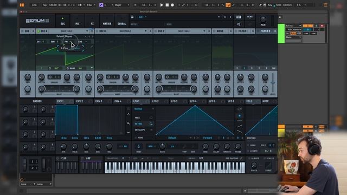Arm the transport record button
The height and width of the screenshot is (195, 347).
click(x=172, y=5)
